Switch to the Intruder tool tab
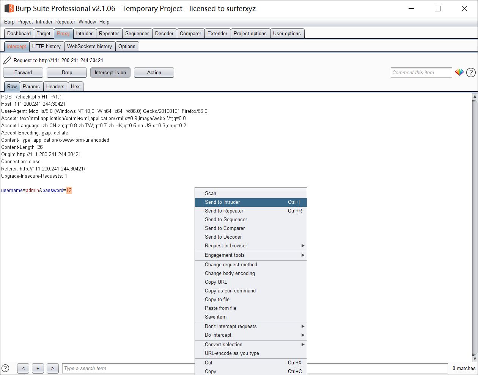 pyautogui.click(x=84, y=33)
